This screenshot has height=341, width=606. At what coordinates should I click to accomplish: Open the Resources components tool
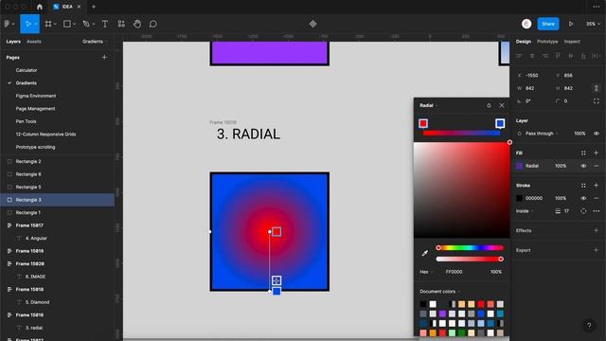pyautogui.click(x=121, y=24)
